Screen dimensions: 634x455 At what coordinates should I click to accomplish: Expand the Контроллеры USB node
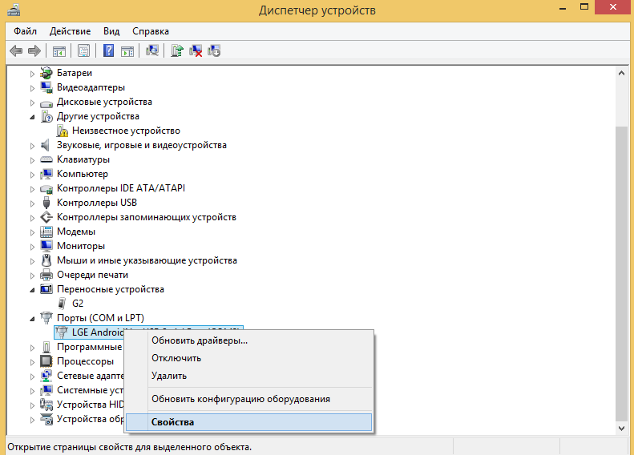[33, 203]
